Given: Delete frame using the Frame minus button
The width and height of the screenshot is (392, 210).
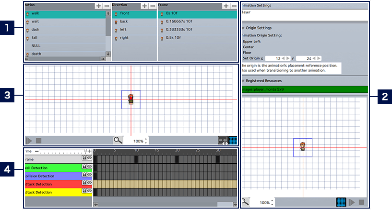Looking at the screenshot, I should point(234,6).
